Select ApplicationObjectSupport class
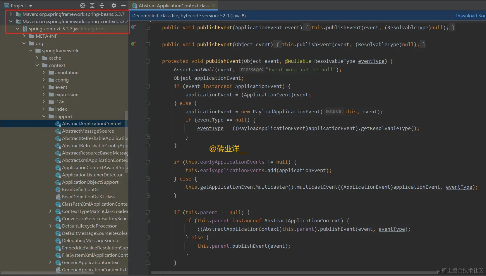The height and width of the screenshot is (276, 486). 90,182
